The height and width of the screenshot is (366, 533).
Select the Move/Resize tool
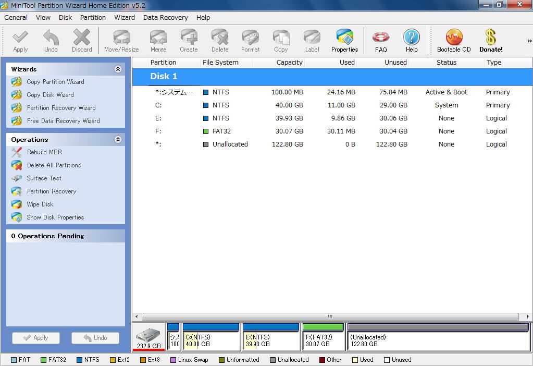[x=121, y=41]
